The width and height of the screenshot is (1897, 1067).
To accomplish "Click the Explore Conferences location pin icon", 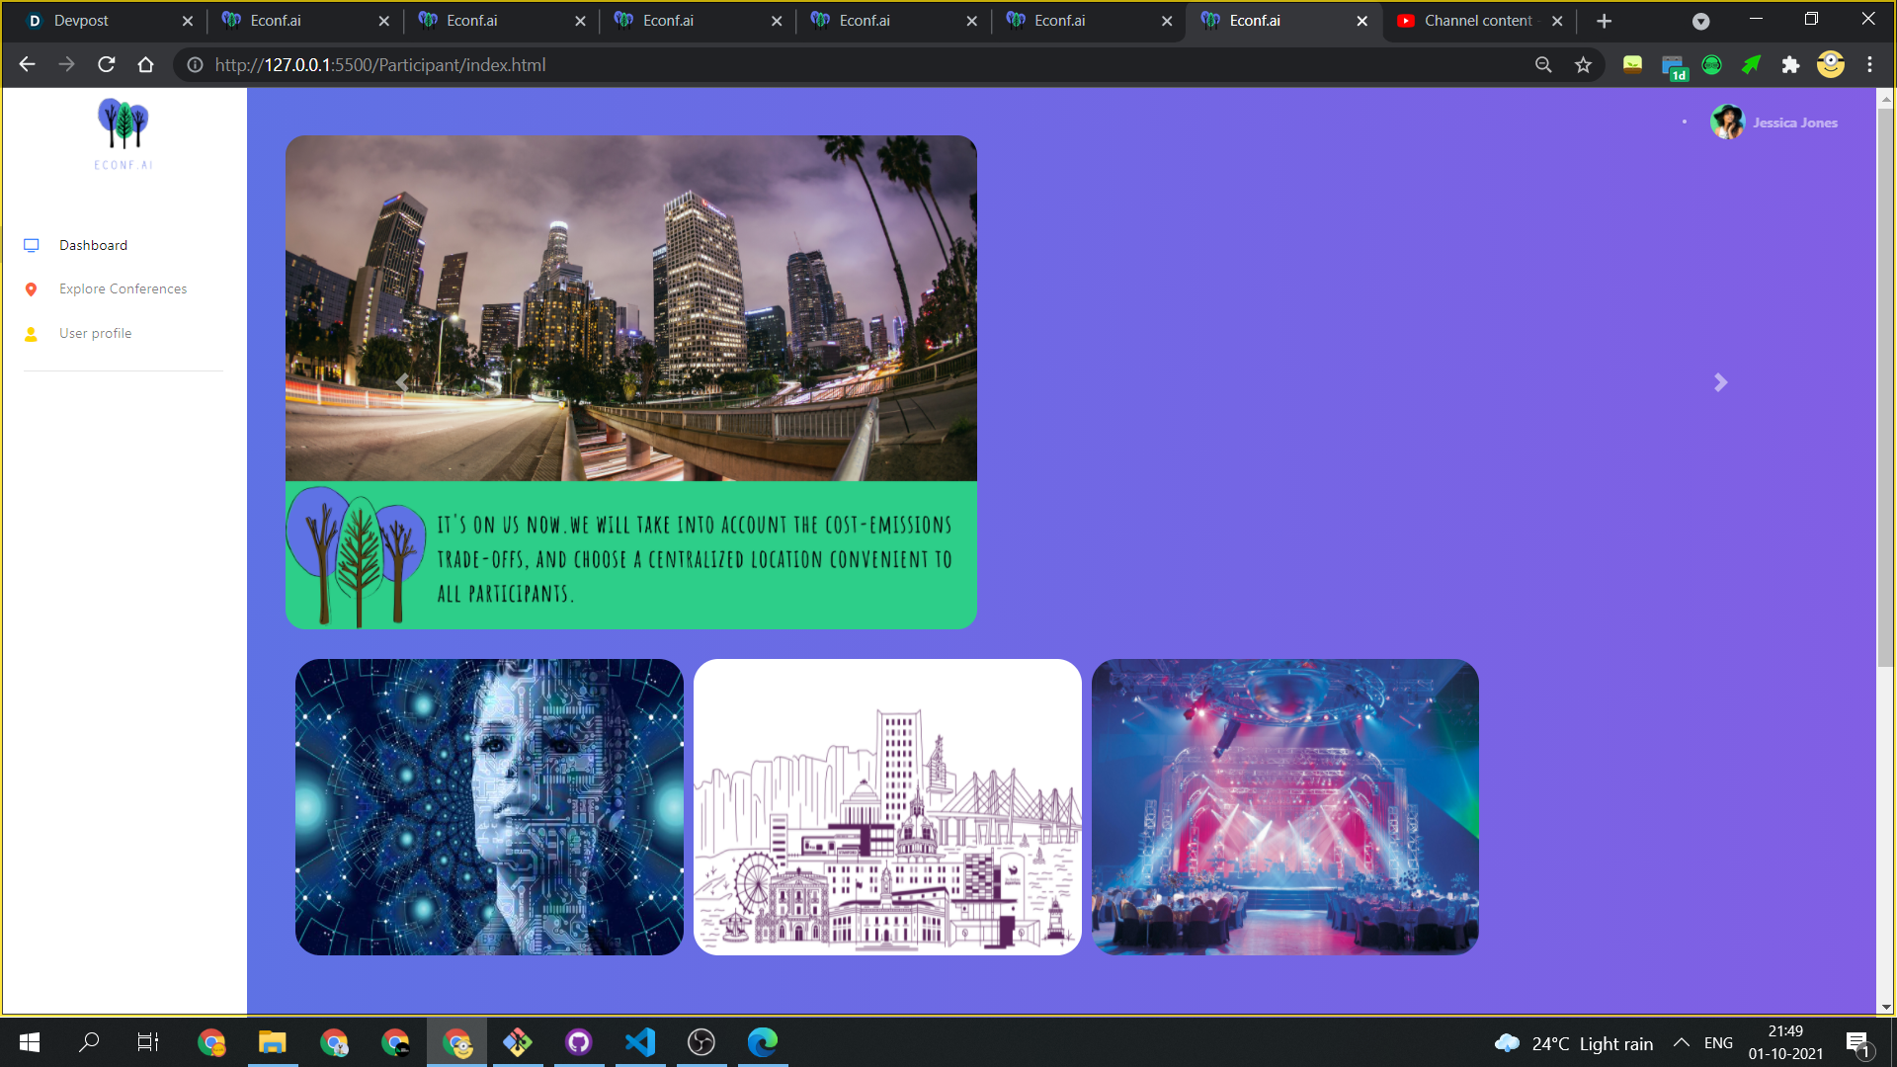I will tap(32, 289).
